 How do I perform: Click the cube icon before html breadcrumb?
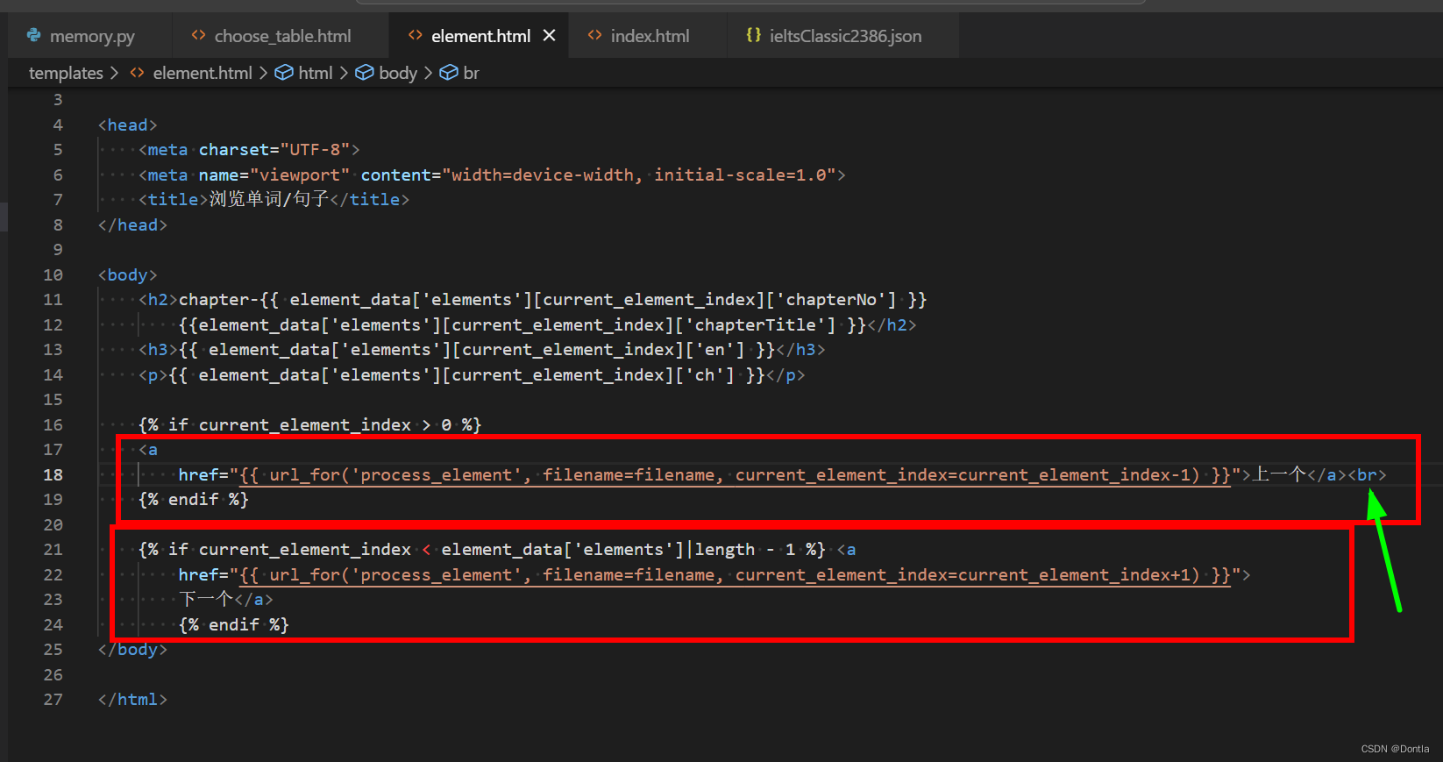pyautogui.click(x=284, y=73)
